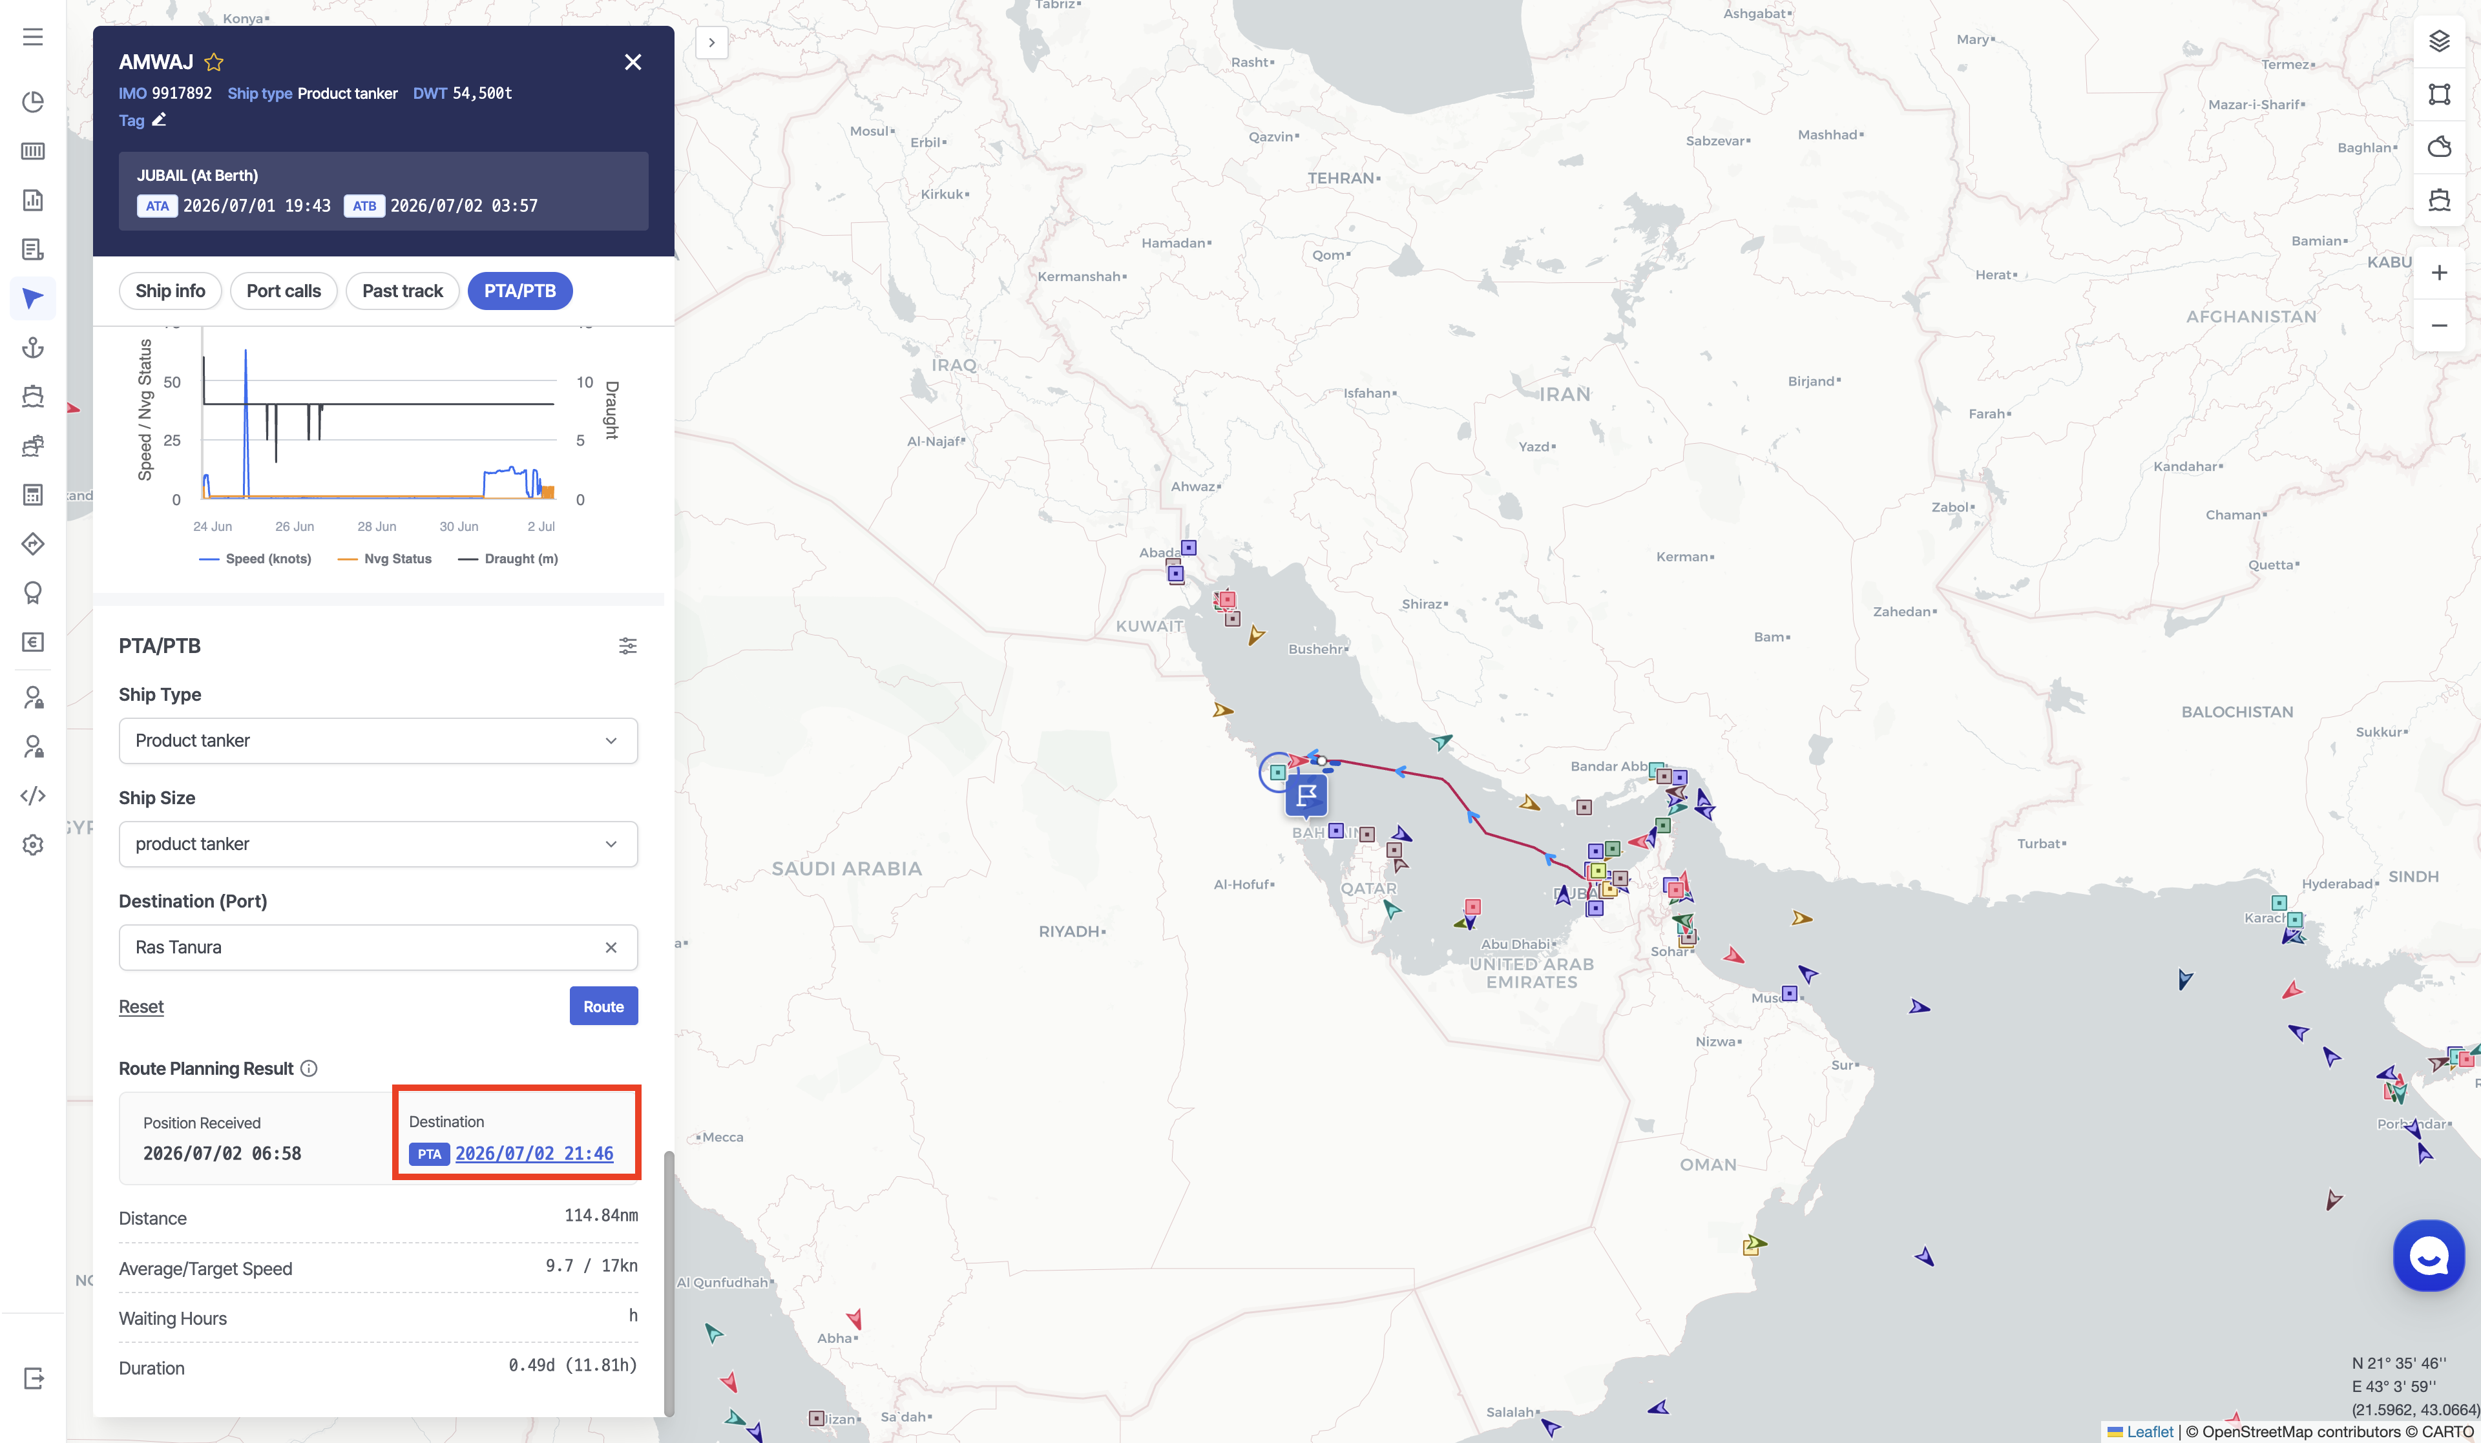The height and width of the screenshot is (1443, 2481).
Task: Open the pie chart dashboard icon
Action: click(32, 102)
